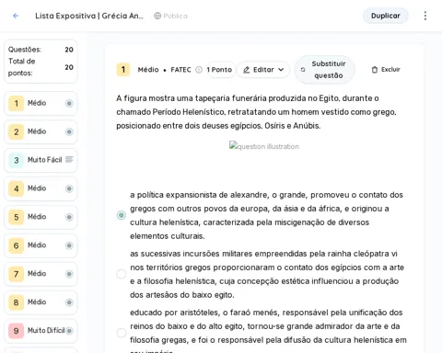Select the answer about faraó Menés
442x353 pixels.
[x=122, y=333]
